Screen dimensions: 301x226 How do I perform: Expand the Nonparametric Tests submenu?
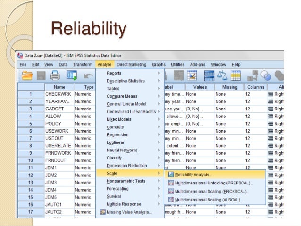pyautogui.click(x=130, y=181)
